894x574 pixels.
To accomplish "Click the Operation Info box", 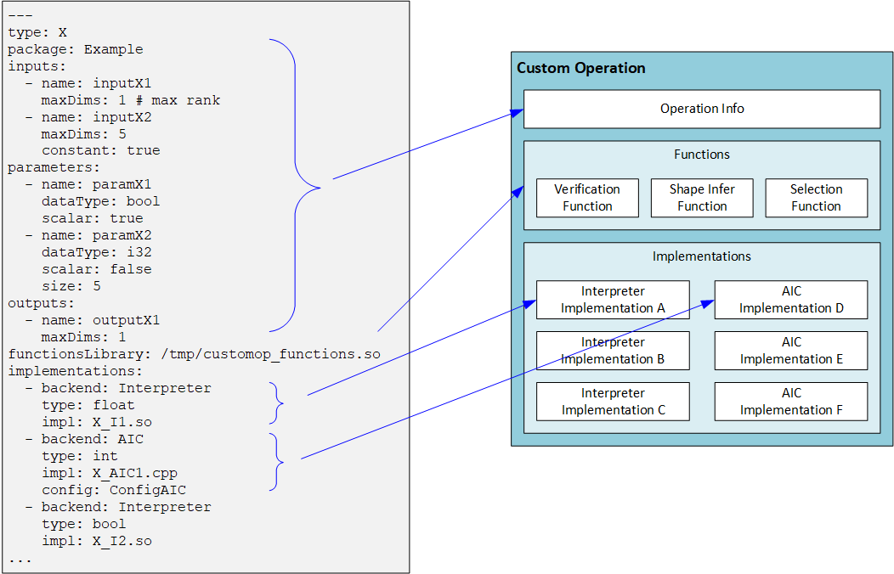I will click(701, 109).
